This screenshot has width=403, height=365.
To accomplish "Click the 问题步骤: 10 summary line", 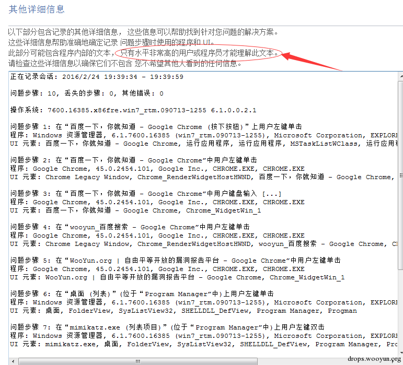I will coord(87,93).
